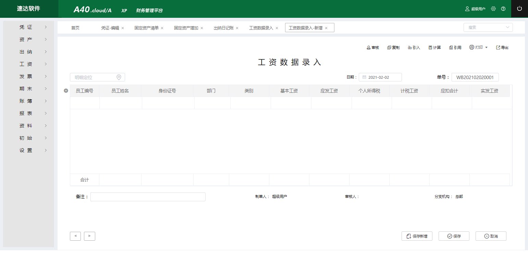Switch to the 固定资产增加 tab
The image size is (528, 253).
click(x=186, y=28)
